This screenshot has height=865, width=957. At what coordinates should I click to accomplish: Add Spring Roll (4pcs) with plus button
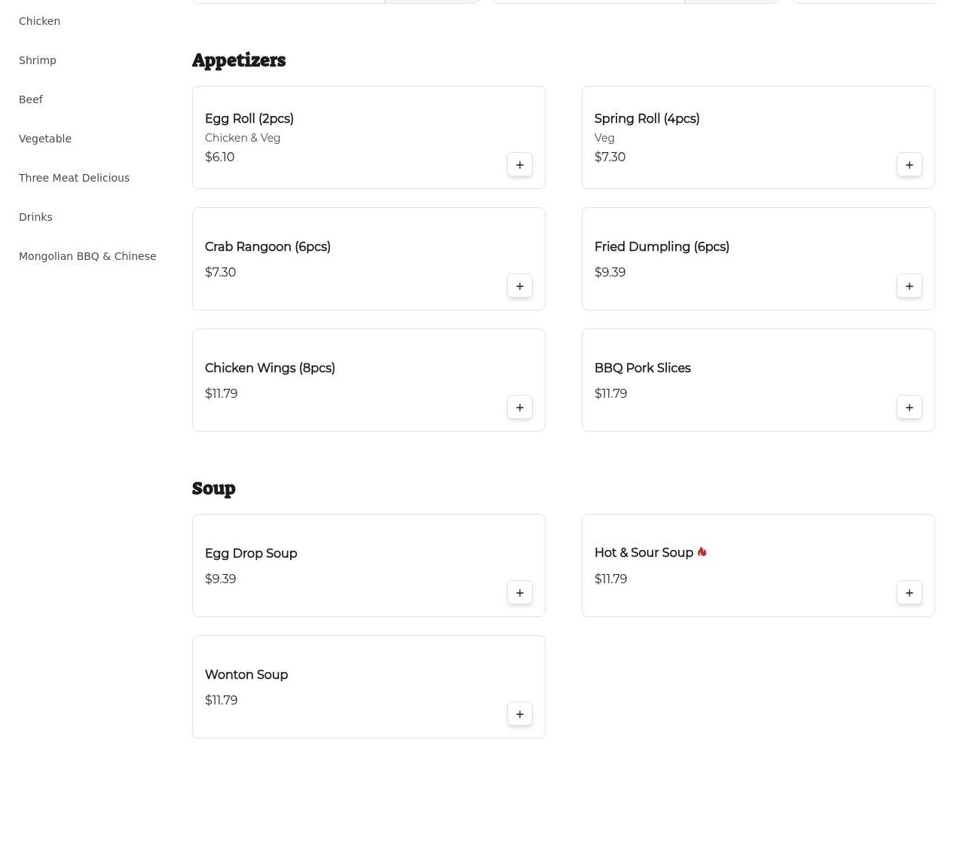[910, 165]
